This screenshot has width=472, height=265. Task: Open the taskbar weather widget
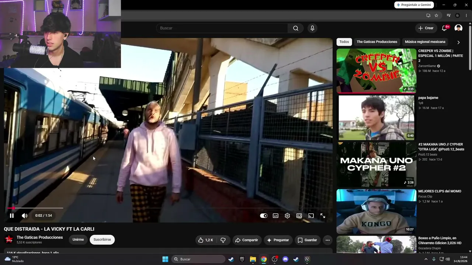pyautogui.click(x=15, y=259)
